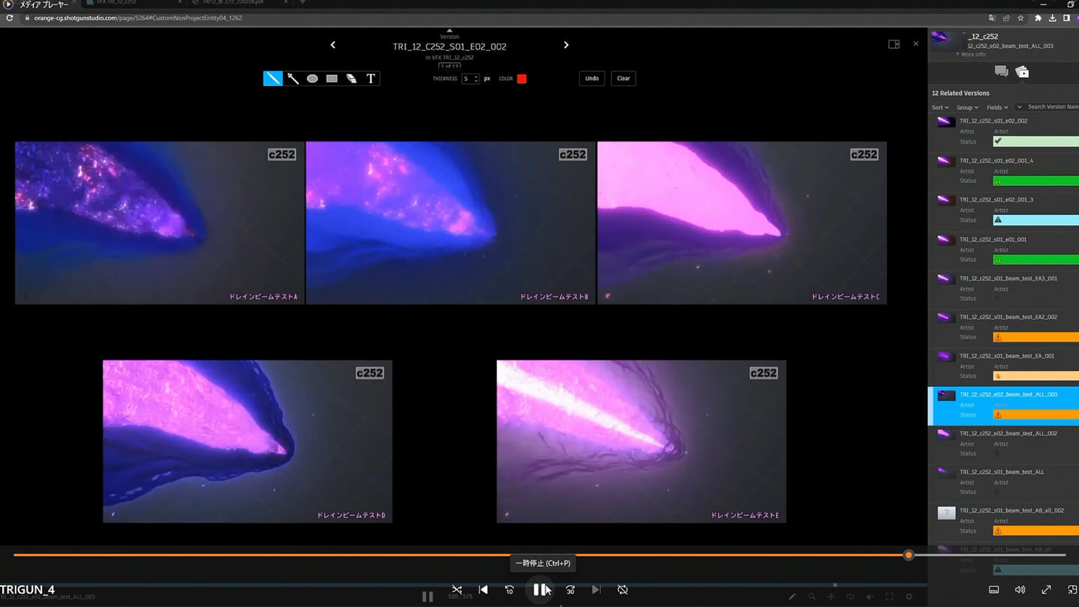Open a new browser tab
The image size is (1079, 607).
point(303,2)
